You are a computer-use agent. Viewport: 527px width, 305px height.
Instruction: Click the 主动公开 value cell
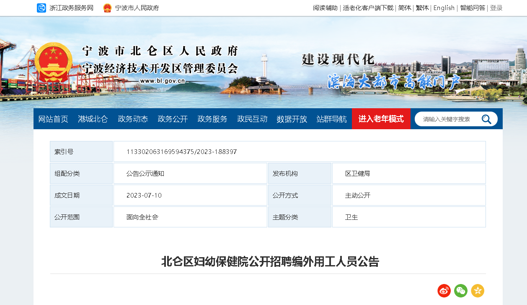pyautogui.click(x=409, y=195)
